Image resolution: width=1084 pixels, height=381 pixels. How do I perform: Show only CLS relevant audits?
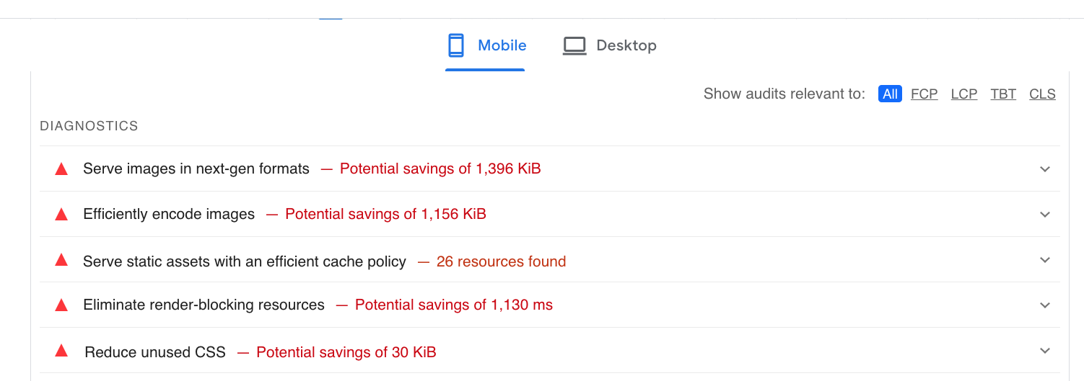tap(1042, 94)
